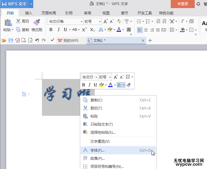207x169 pixels.
Task: Click 汉字重选(V) in context menu
Action: [x=118, y=141]
